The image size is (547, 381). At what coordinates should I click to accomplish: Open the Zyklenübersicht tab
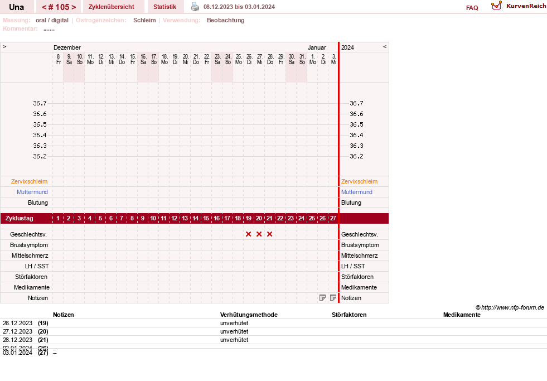click(x=112, y=7)
